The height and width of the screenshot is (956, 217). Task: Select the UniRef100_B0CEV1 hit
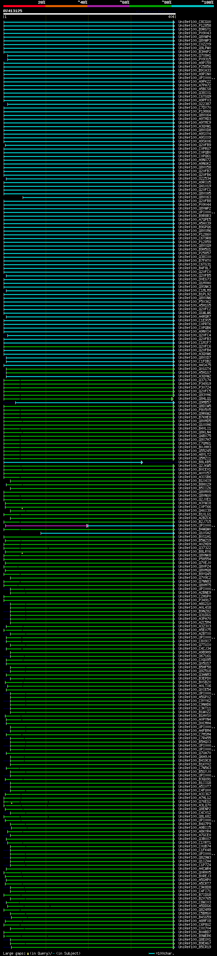194,469
